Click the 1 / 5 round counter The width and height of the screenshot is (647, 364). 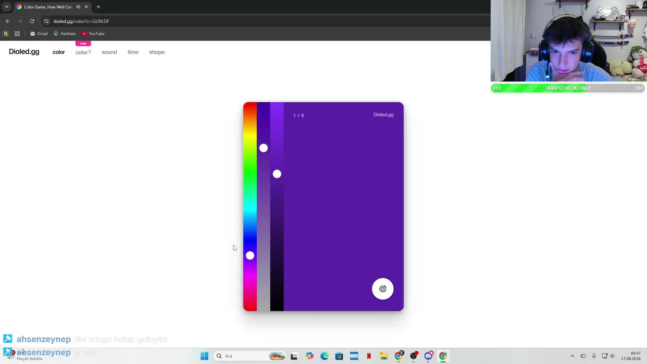click(299, 115)
